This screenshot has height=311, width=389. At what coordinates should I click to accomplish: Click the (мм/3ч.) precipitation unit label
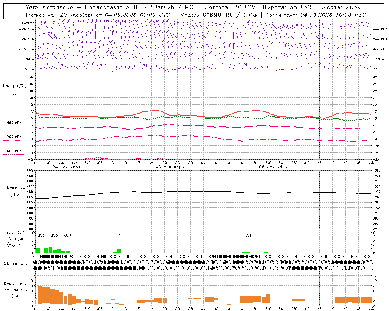(16, 233)
